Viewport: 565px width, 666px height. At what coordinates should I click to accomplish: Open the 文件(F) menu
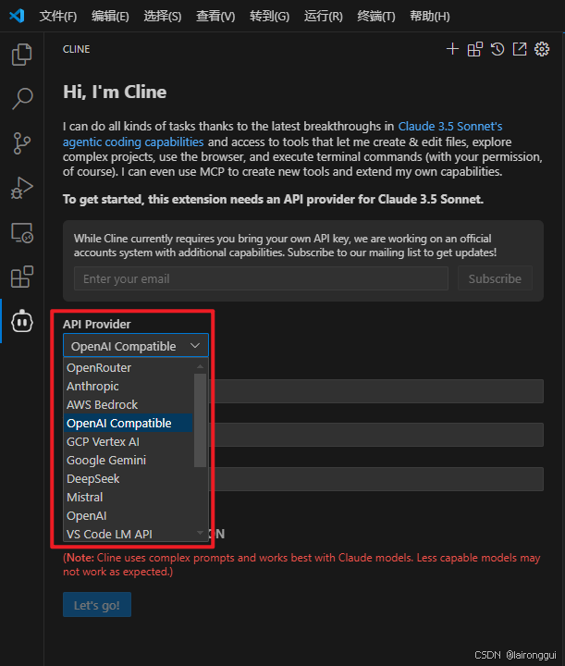point(58,16)
